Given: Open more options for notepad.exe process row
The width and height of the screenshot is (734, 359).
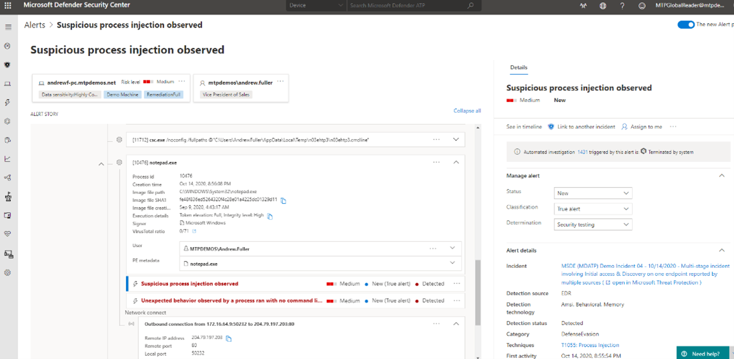Looking at the screenshot, I should (x=436, y=163).
